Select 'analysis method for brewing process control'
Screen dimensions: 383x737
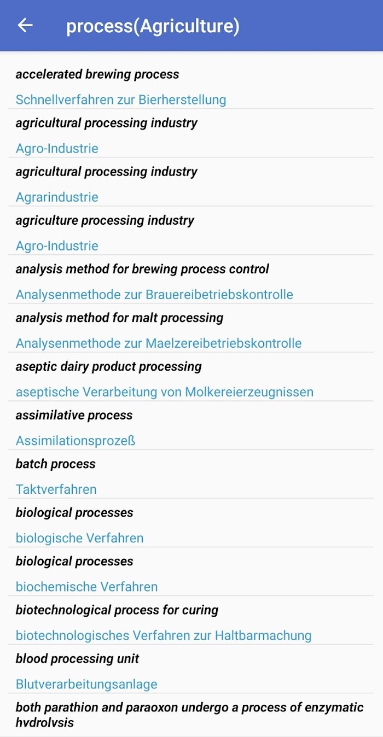click(142, 269)
